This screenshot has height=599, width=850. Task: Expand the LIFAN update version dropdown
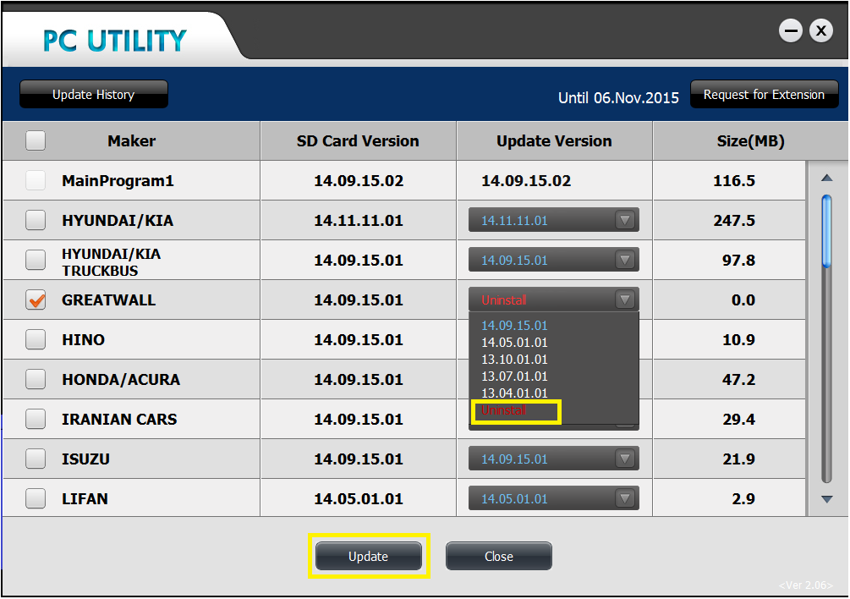click(625, 499)
